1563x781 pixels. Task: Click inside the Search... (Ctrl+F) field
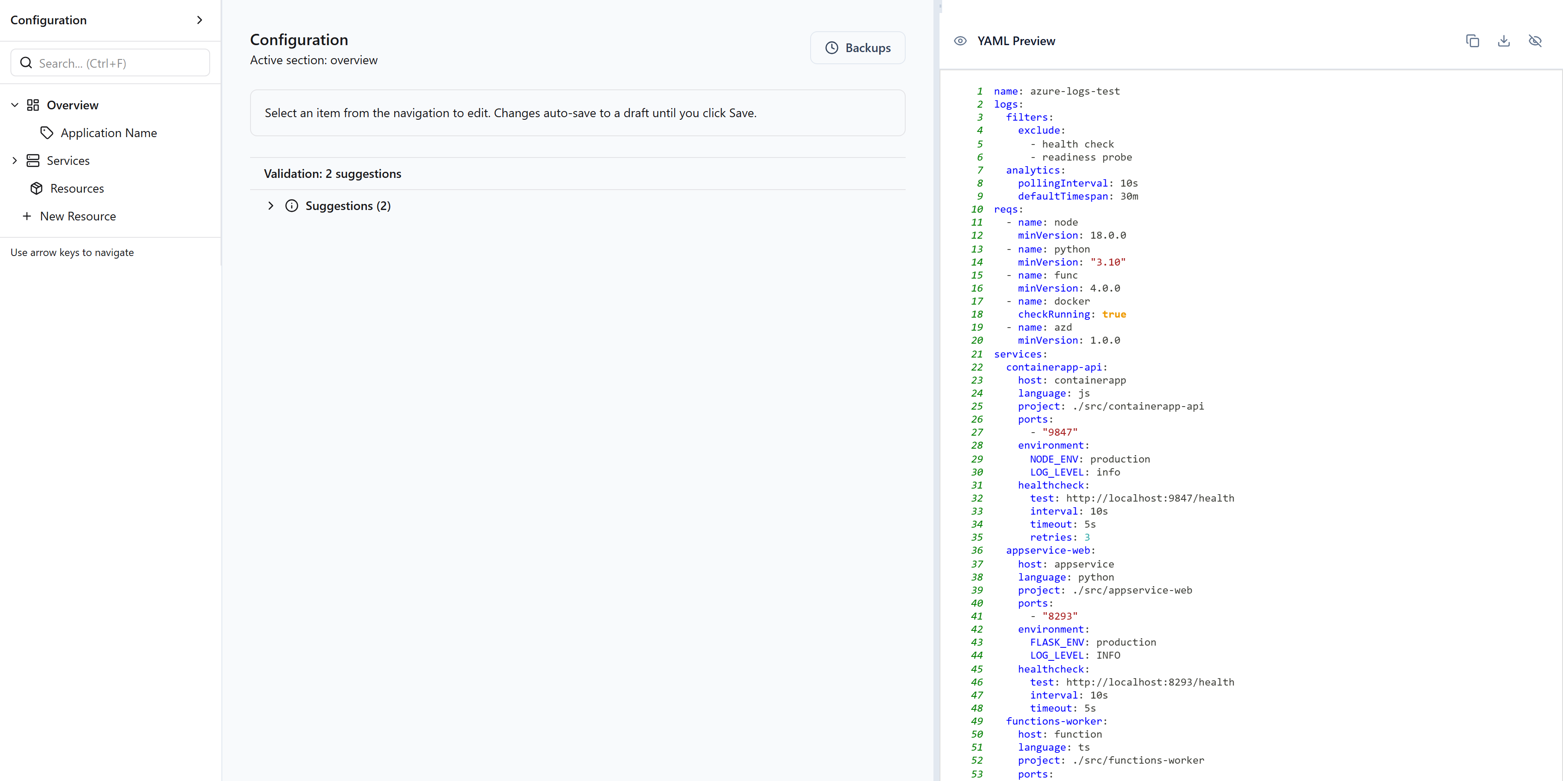tap(109, 62)
